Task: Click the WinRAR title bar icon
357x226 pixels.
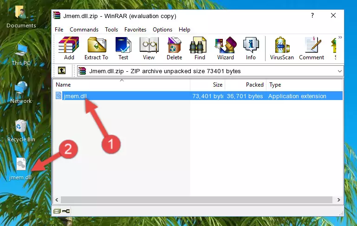Action: pyautogui.click(x=57, y=15)
